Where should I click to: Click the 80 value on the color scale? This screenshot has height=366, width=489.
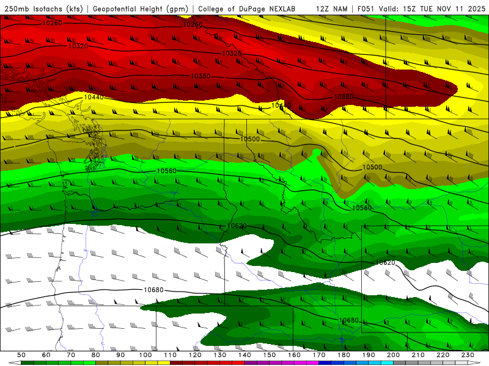click(x=96, y=355)
